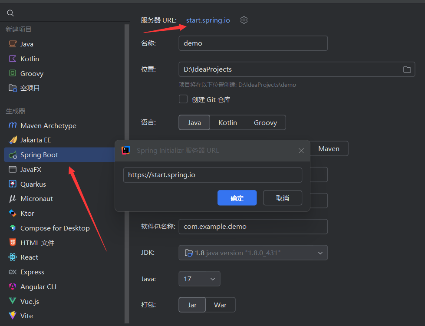Open the JDK 1.8 dropdown
Screen dimensions: 425x326
pyautogui.click(x=253, y=253)
